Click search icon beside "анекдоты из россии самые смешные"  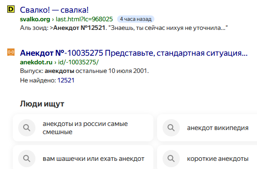pyautogui.click(x=27, y=128)
